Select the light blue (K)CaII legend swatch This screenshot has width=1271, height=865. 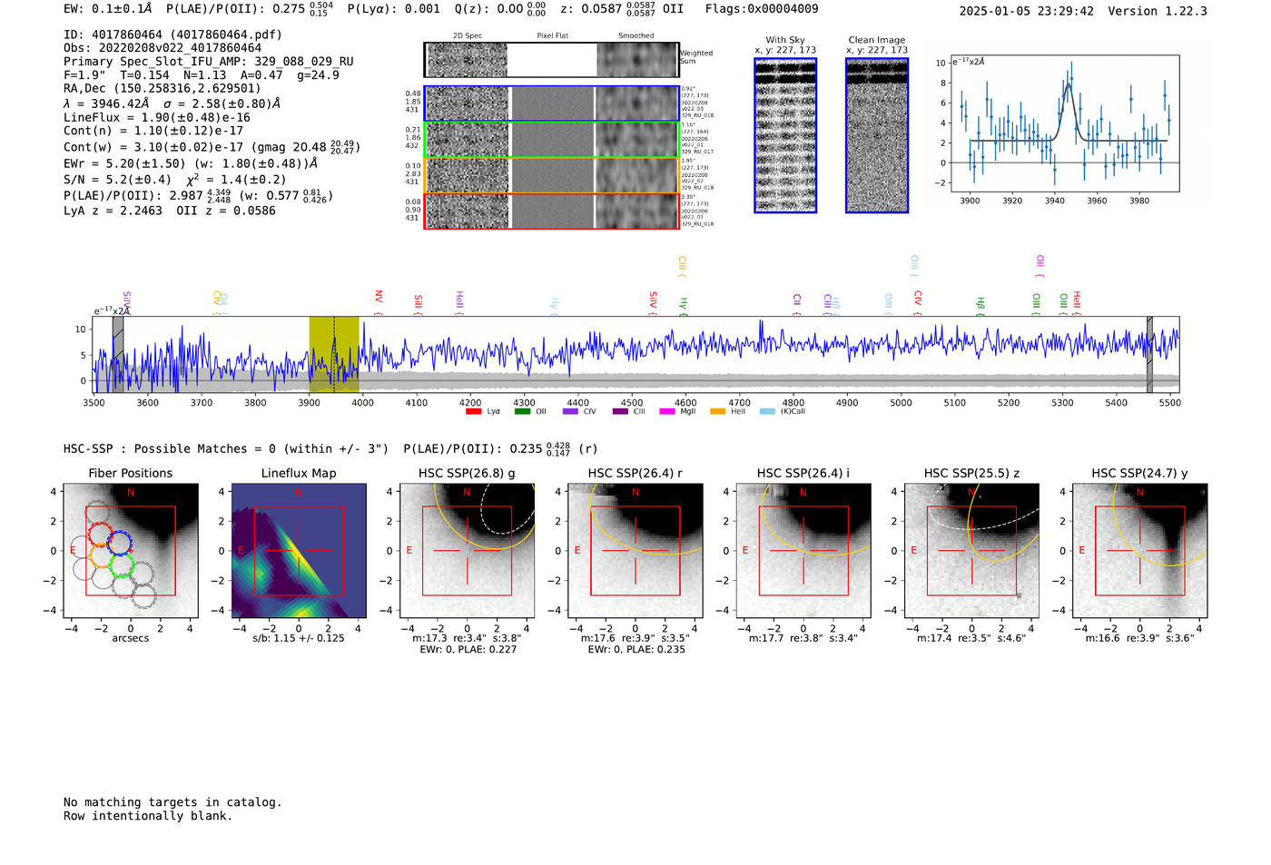767,412
